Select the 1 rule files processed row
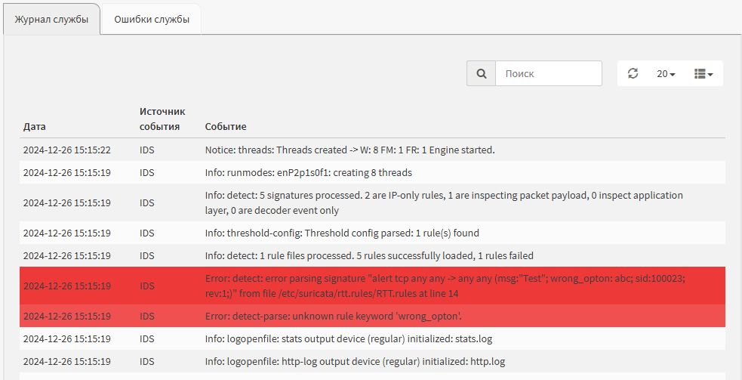The height and width of the screenshot is (380, 742). [x=372, y=256]
